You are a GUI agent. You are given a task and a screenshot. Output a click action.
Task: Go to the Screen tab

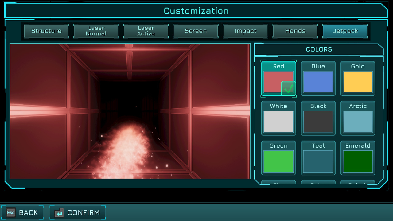[196, 31]
